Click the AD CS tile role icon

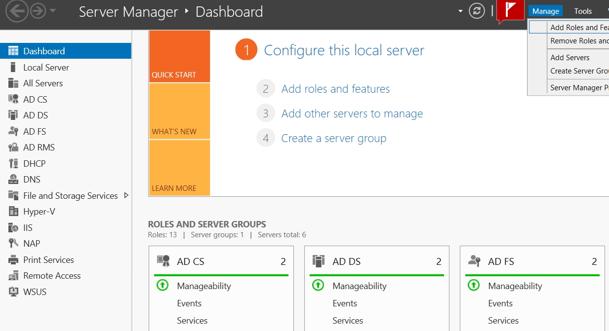163,261
